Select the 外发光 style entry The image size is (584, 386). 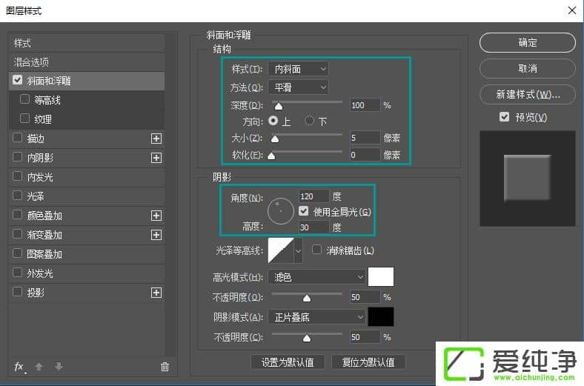40,273
